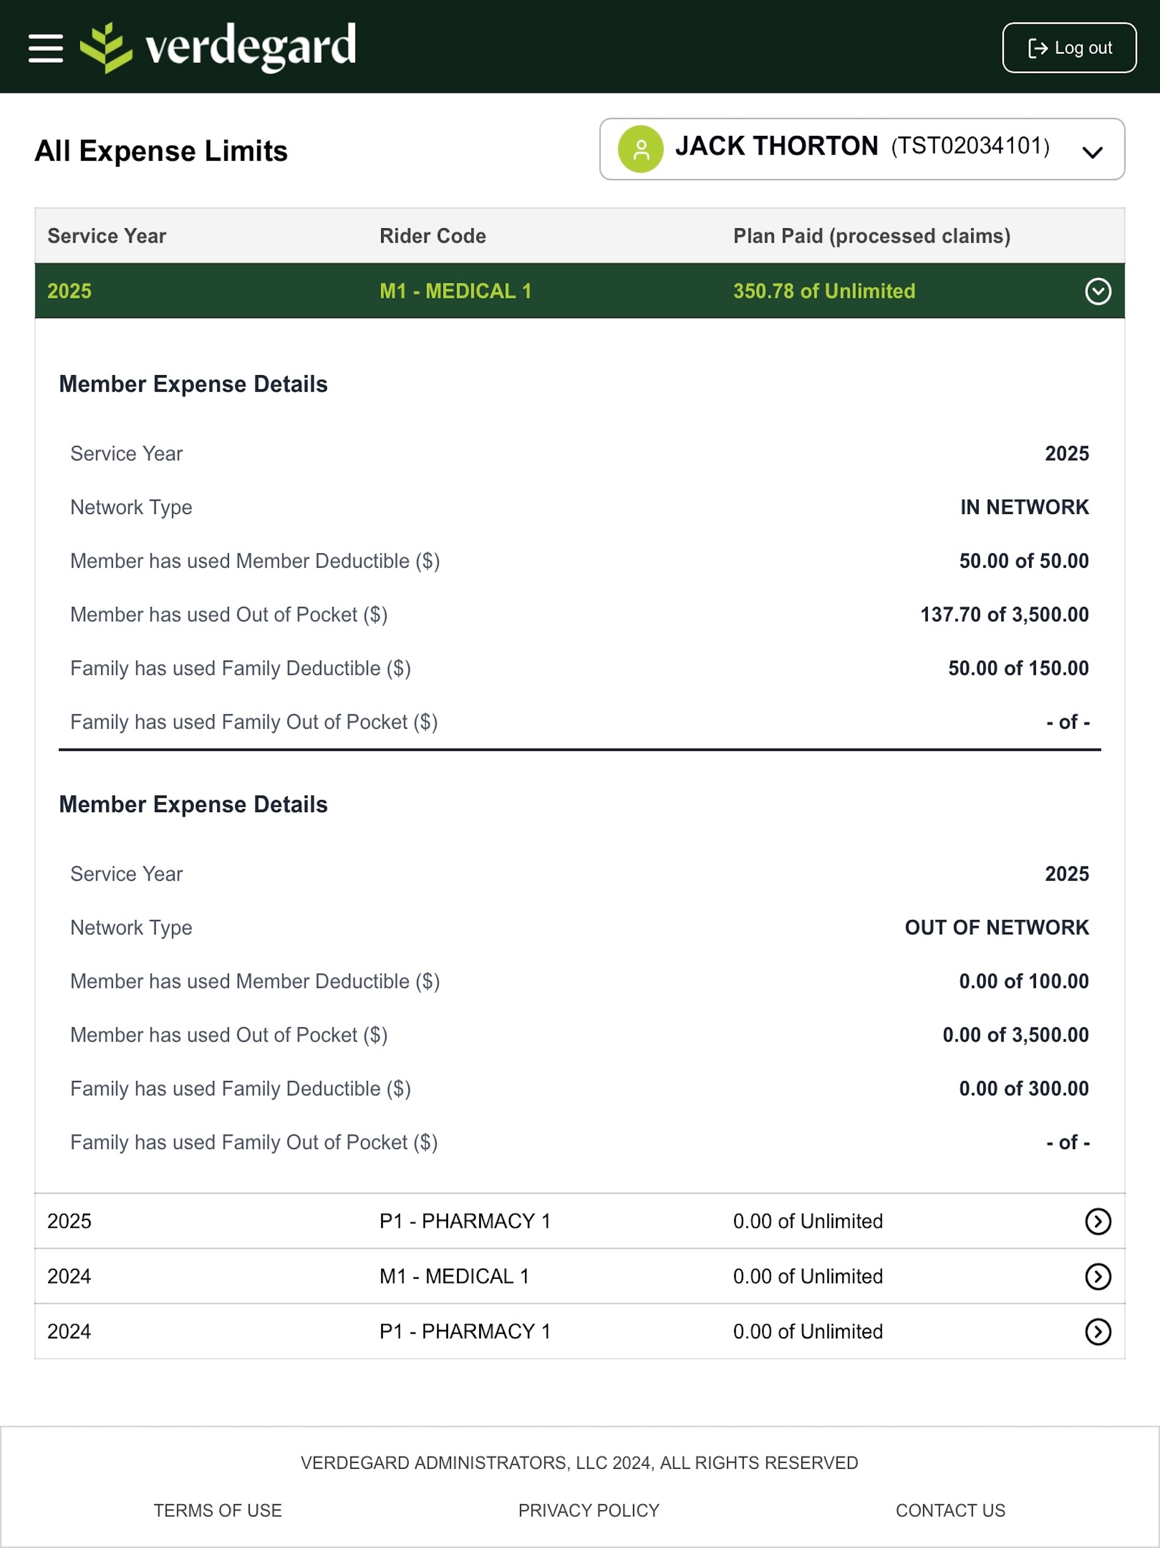Viewport: 1160px width, 1548px height.
Task: Click the Rider Code column header
Action: click(x=432, y=236)
